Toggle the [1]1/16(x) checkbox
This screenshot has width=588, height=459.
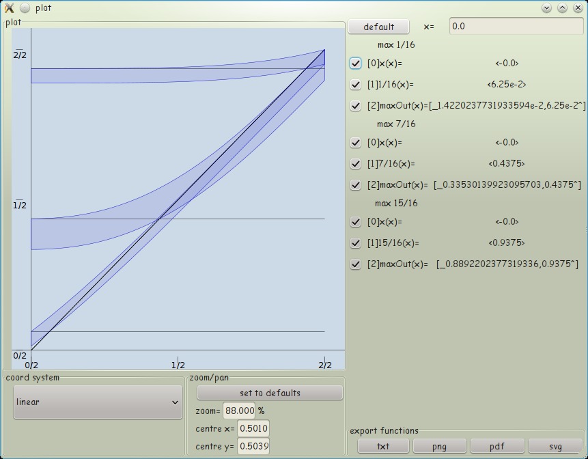356,85
